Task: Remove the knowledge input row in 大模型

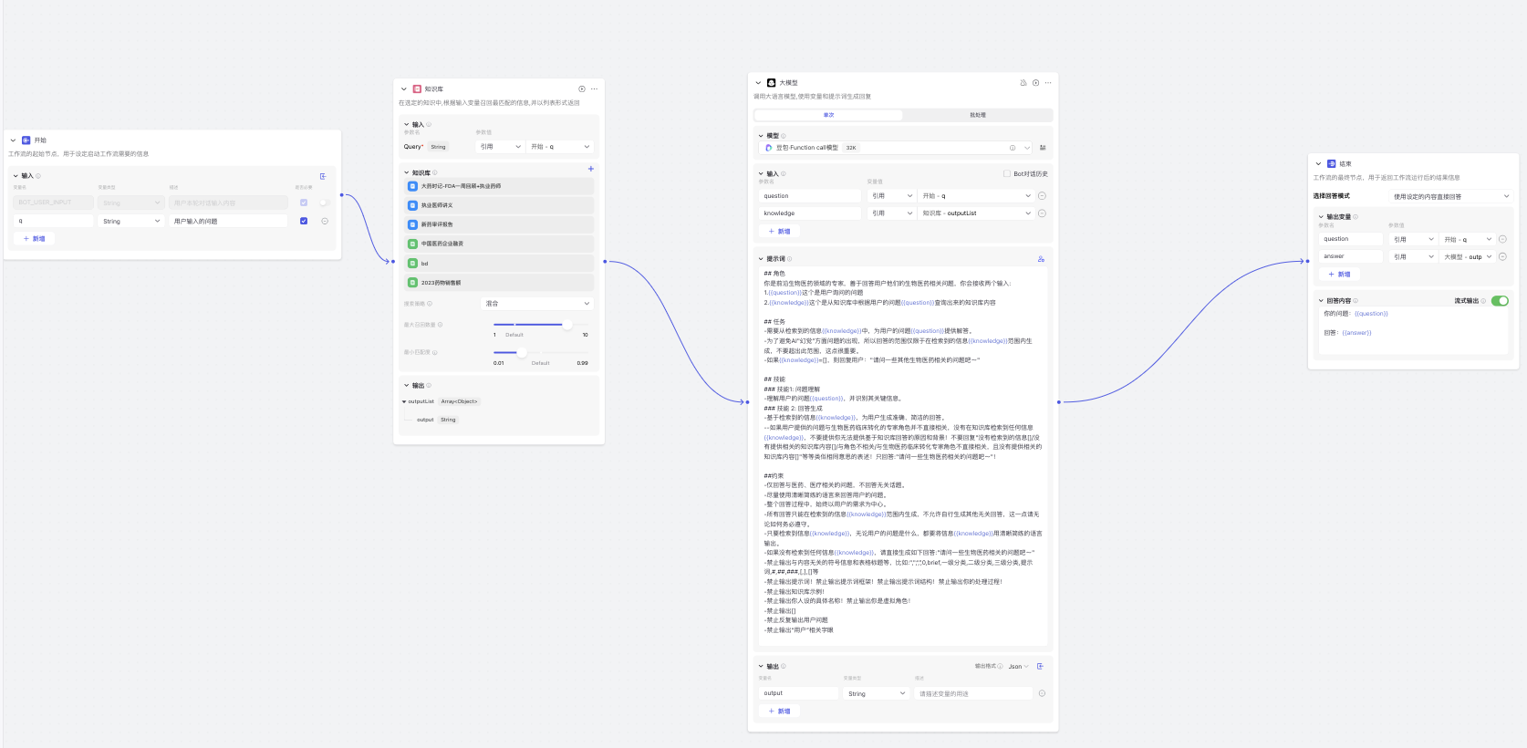Action: 1042,213
